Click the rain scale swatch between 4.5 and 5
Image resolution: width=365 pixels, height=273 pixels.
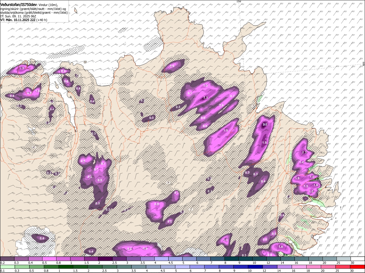169,267
